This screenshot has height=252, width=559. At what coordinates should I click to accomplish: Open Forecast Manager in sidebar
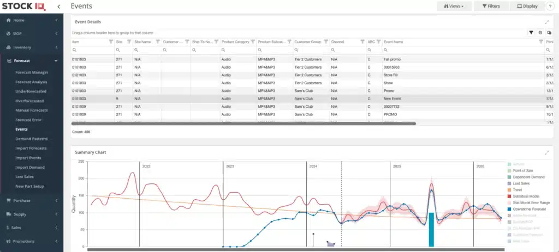[32, 72]
